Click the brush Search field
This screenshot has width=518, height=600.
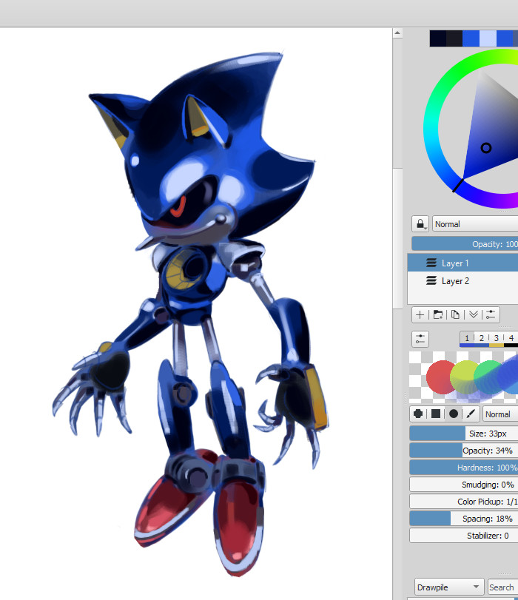pyautogui.click(x=502, y=587)
